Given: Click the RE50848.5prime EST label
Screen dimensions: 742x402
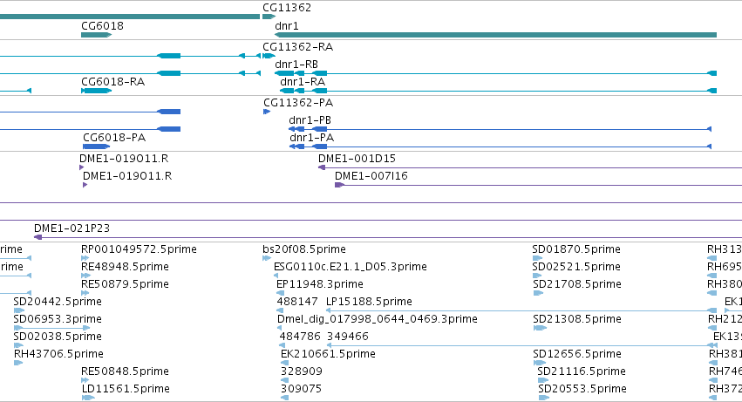Looking at the screenshot, I should [x=125, y=371].
